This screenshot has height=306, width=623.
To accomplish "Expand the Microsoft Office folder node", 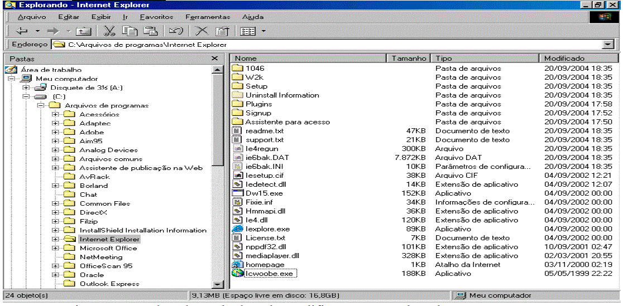I will click(x=55, y=248).
